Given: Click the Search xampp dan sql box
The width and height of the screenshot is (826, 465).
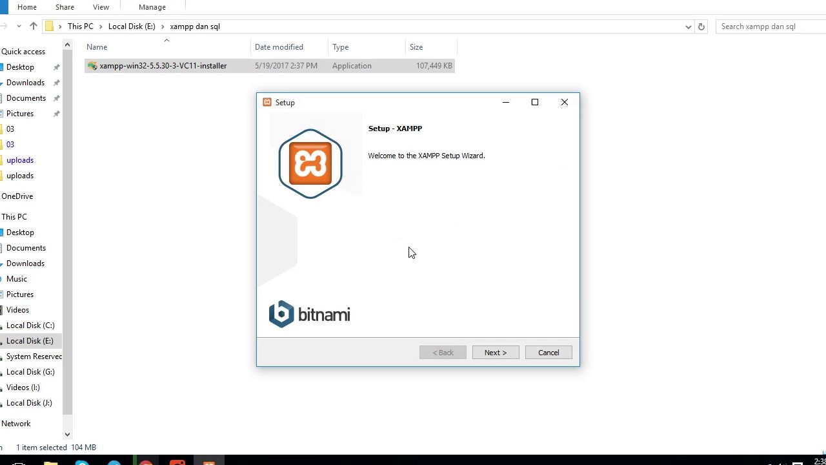Looking at the screenshot, I should tap(771, 26).
